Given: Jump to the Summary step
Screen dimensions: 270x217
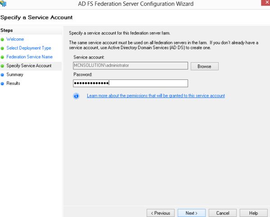Looking at the screenshot, I should tap(15, 75).
